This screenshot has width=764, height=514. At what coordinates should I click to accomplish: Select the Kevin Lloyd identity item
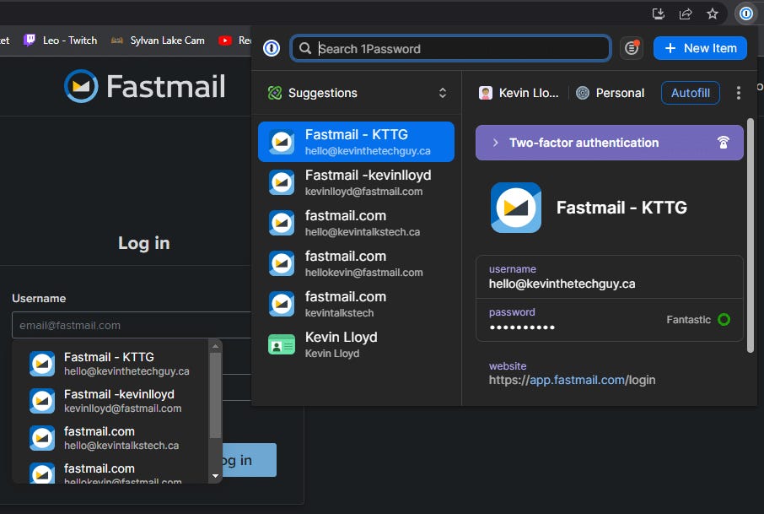coord(356,344)
